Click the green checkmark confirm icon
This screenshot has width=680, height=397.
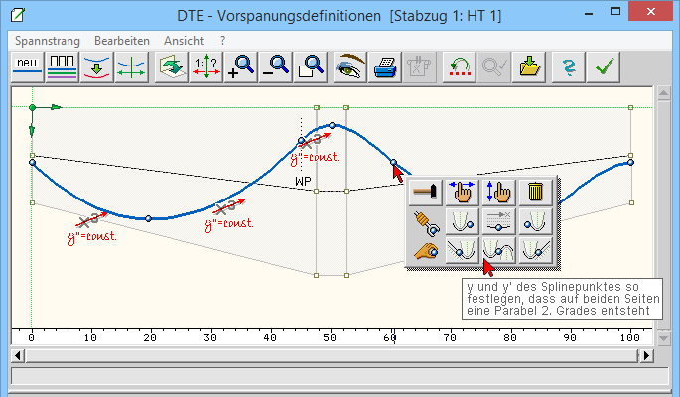pyautogui.click(x=602, y=67)
